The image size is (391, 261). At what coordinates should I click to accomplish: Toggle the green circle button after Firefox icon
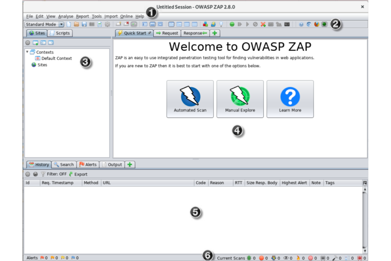coord(324,24)
